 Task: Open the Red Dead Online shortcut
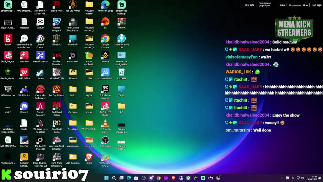[x=57, y=109]
